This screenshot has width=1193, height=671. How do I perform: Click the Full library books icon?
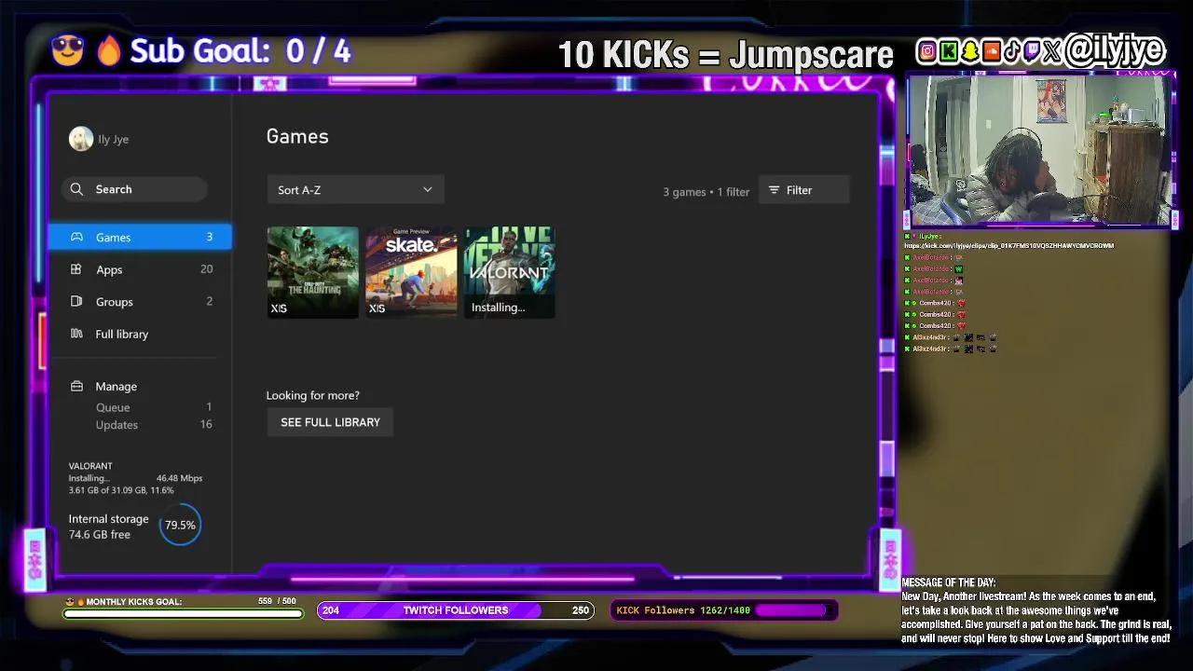76,334
